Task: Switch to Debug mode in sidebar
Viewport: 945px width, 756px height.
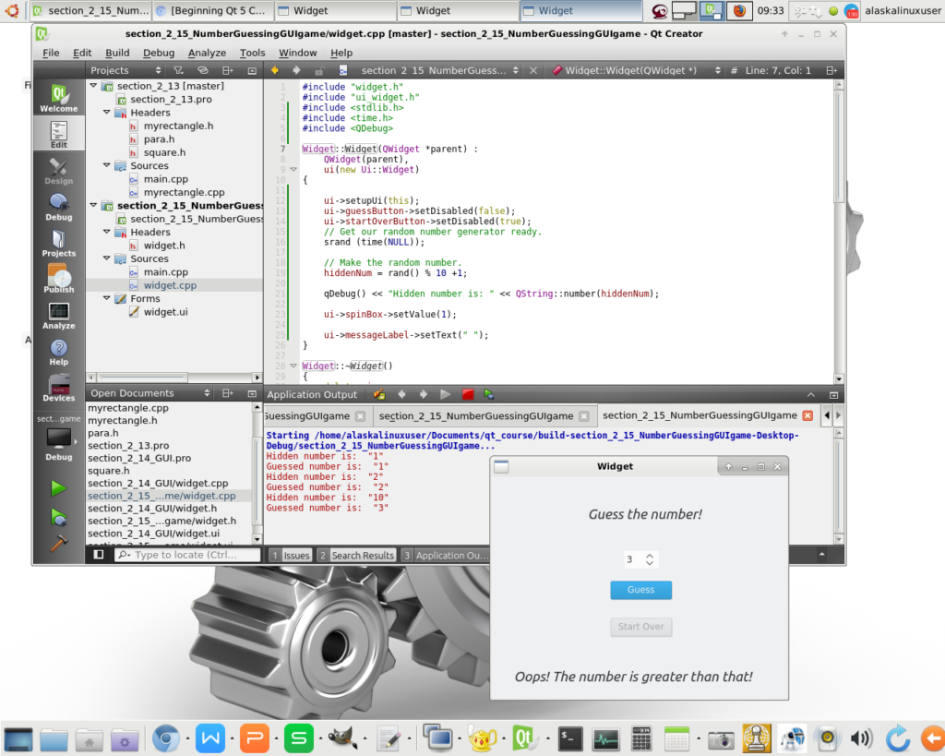Action: [x=58, y=206]
